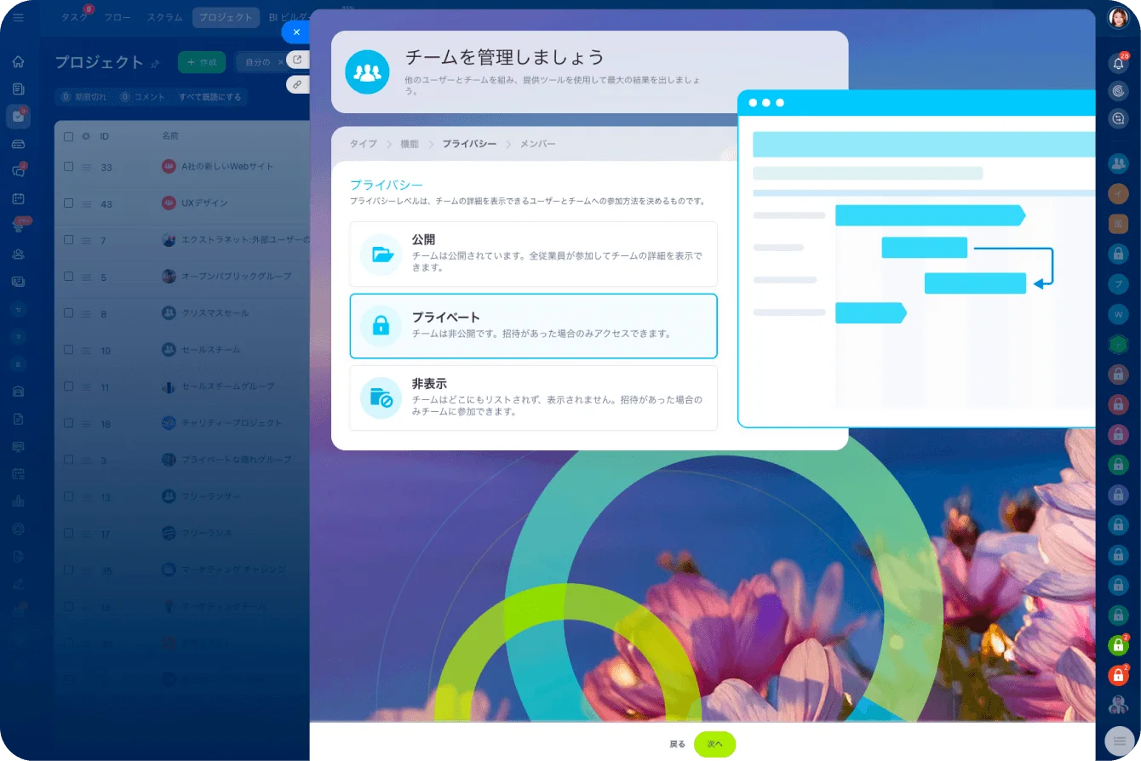Open the news feed icon in left sidebar
This screenshot has height=761, width=1141.
pyautogui.click(x=19, y=89)
